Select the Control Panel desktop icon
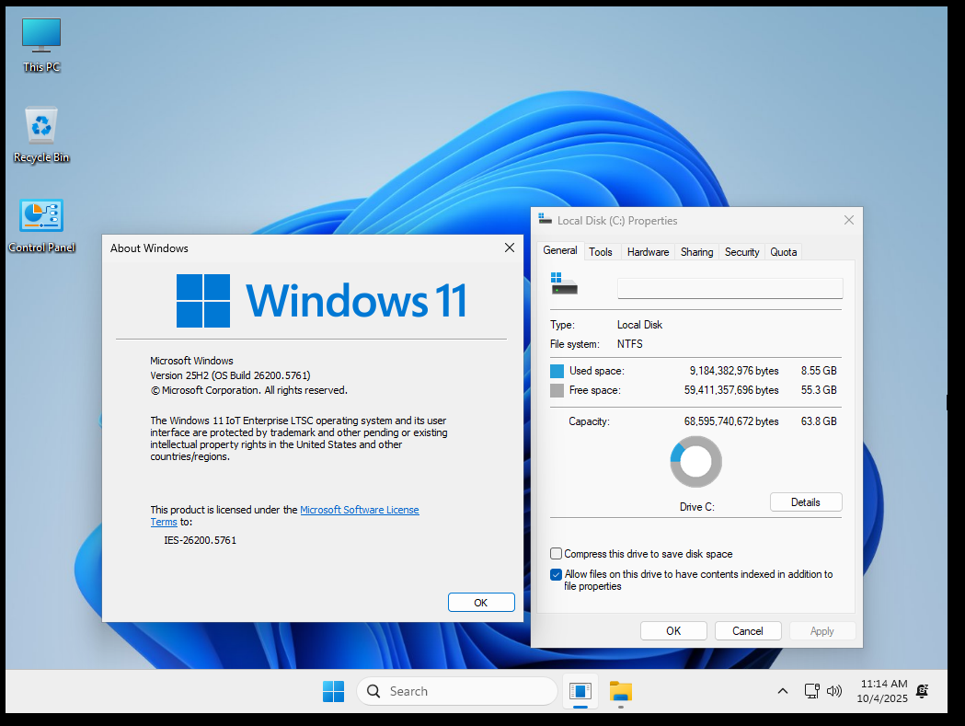The image size is (965, 726). pos(41,225)
